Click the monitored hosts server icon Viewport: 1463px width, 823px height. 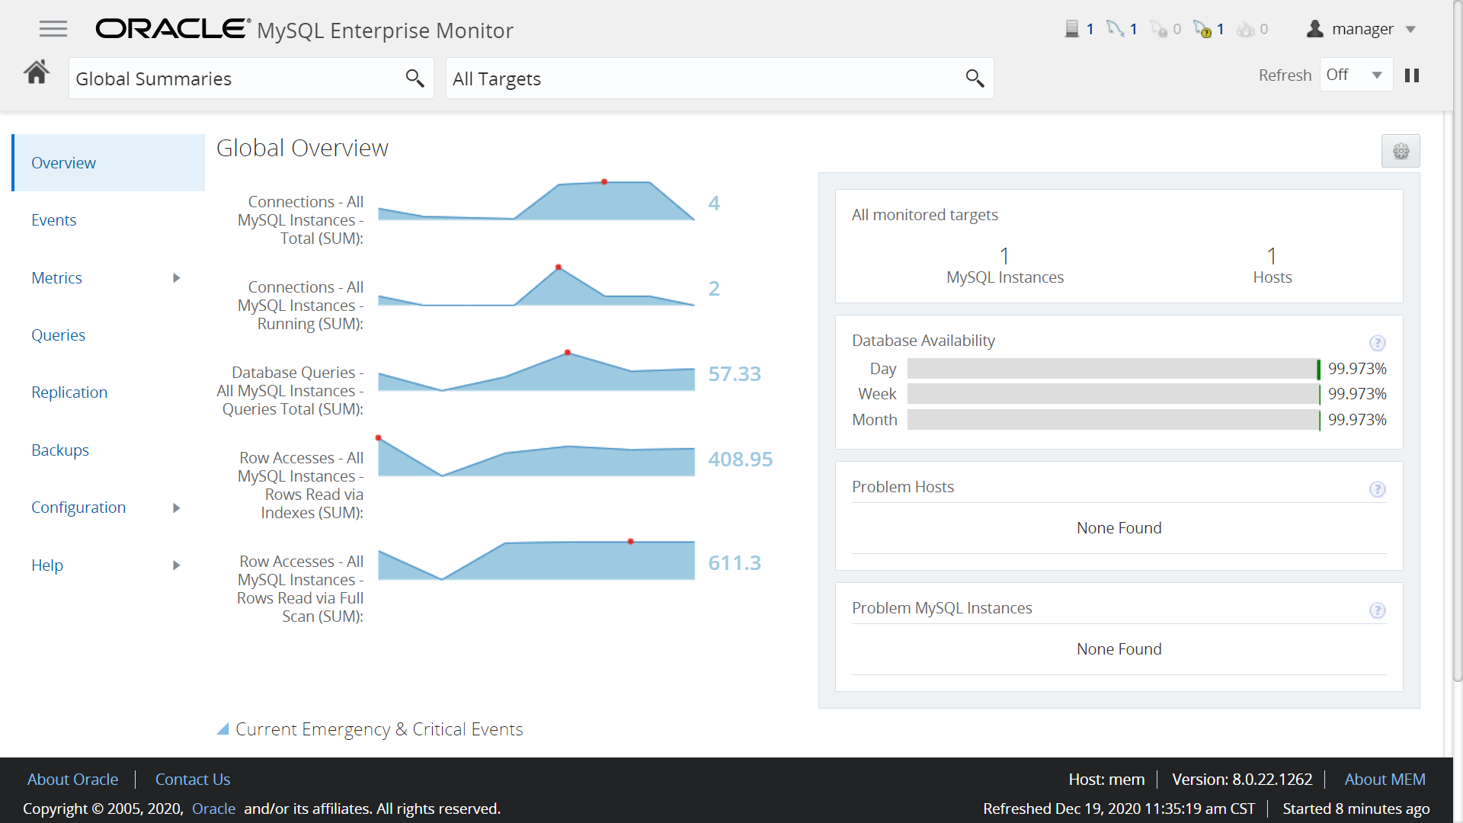(x=1072, y=29)
